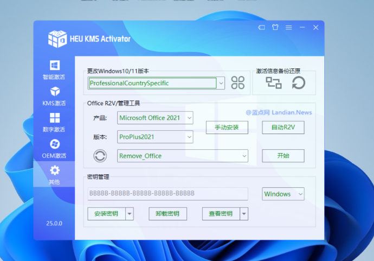374x261 pixels.
Task: Click the 手动安装 manual install button
Action: click(x=227, y=128)
